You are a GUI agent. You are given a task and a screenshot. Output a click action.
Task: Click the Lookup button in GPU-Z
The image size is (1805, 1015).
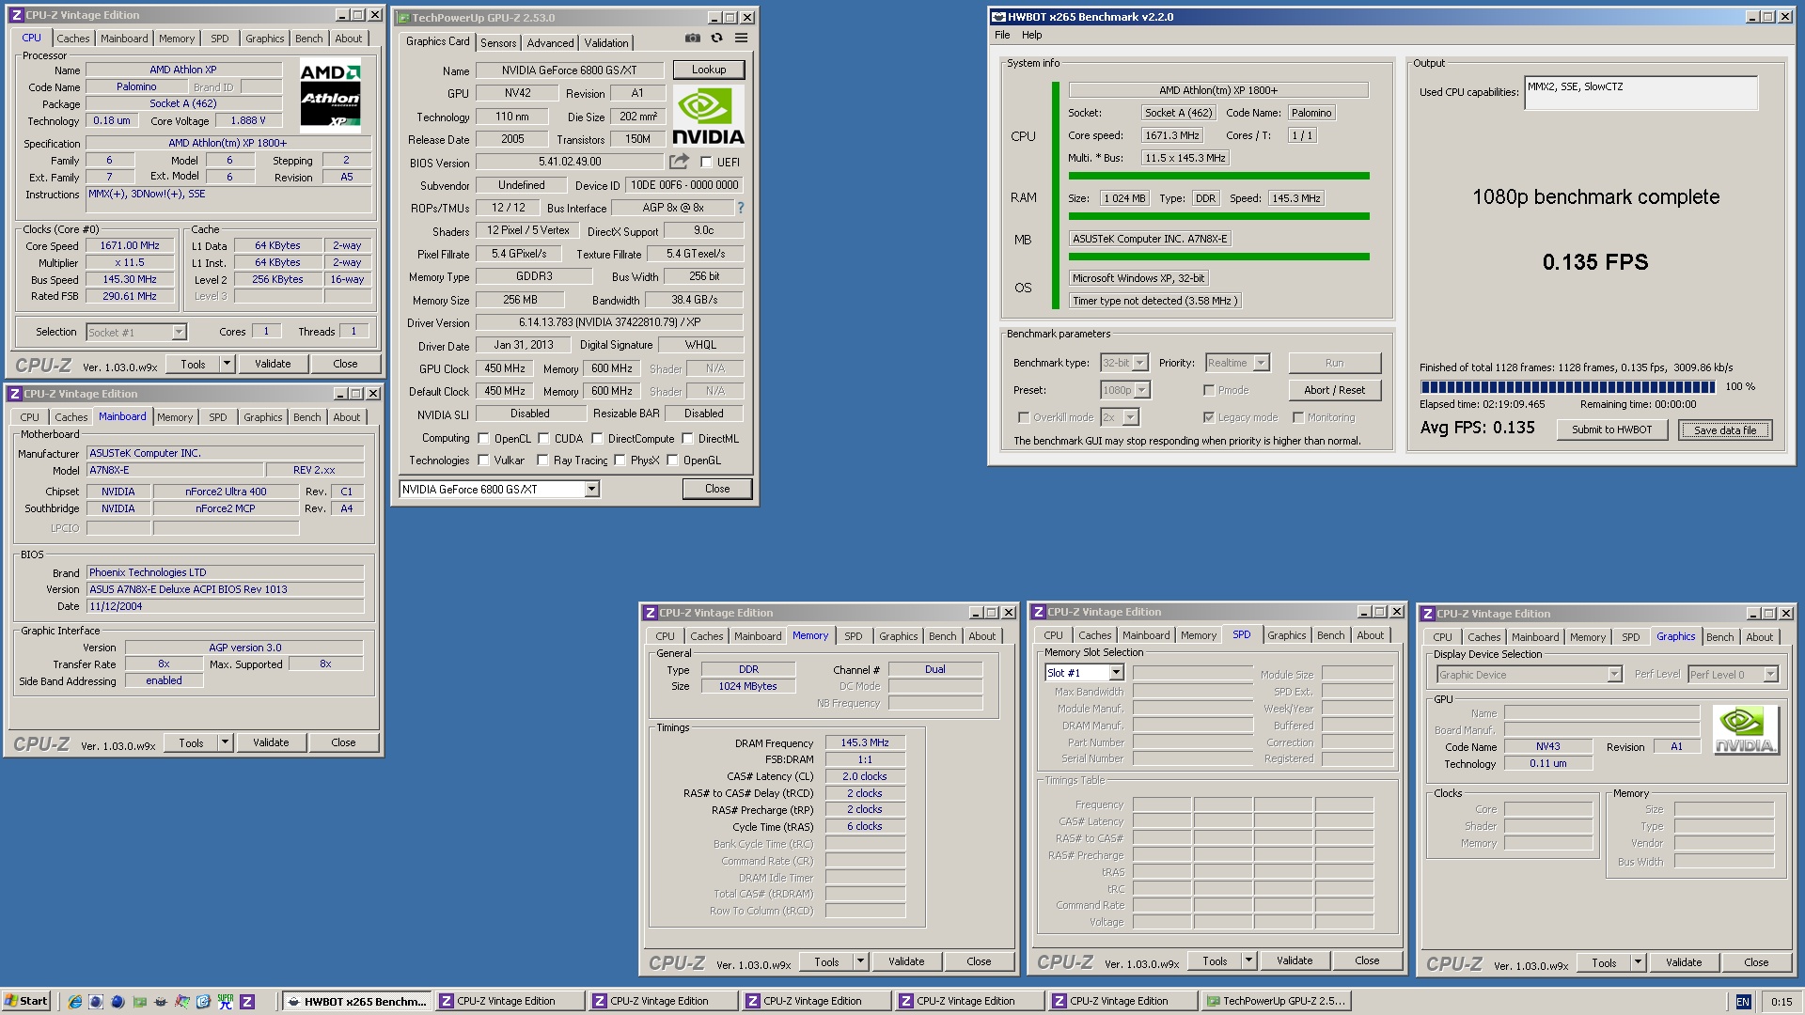point(709,70)
